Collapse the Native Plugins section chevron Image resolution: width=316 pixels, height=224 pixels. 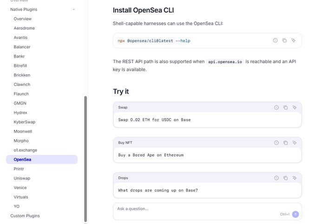click(x=74, y=9)
